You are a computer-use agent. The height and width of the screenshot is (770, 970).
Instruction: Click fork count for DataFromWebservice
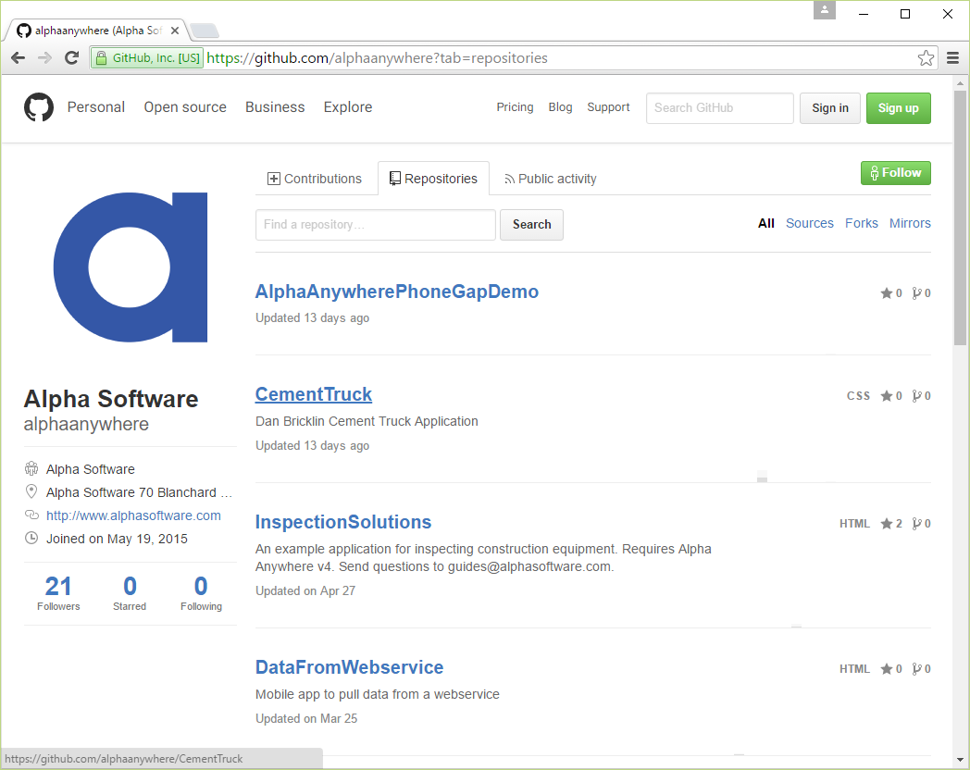pyautogui.click(x=922, y=669)
